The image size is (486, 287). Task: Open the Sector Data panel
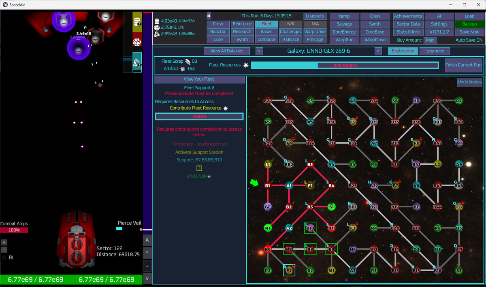[408, 24]
